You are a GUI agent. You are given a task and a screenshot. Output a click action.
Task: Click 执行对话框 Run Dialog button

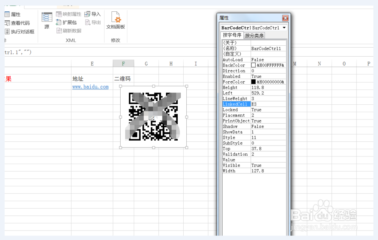pyautogui.click(x=20, y=32)
